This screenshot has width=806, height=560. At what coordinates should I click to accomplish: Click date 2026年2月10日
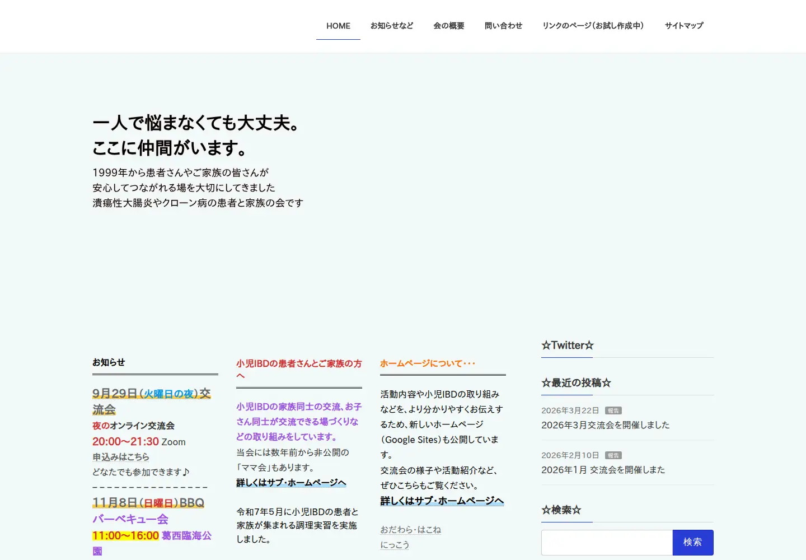[x=570, y=455]
